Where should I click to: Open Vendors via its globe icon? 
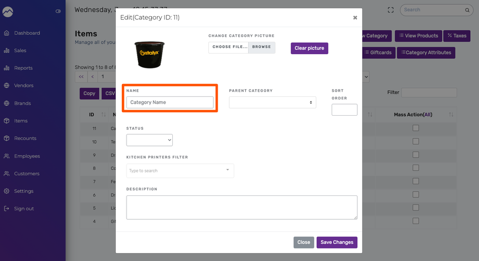(7, 86)
